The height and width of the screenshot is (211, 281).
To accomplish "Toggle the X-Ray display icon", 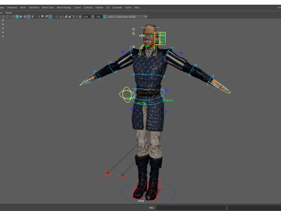I will click(66, 16).
